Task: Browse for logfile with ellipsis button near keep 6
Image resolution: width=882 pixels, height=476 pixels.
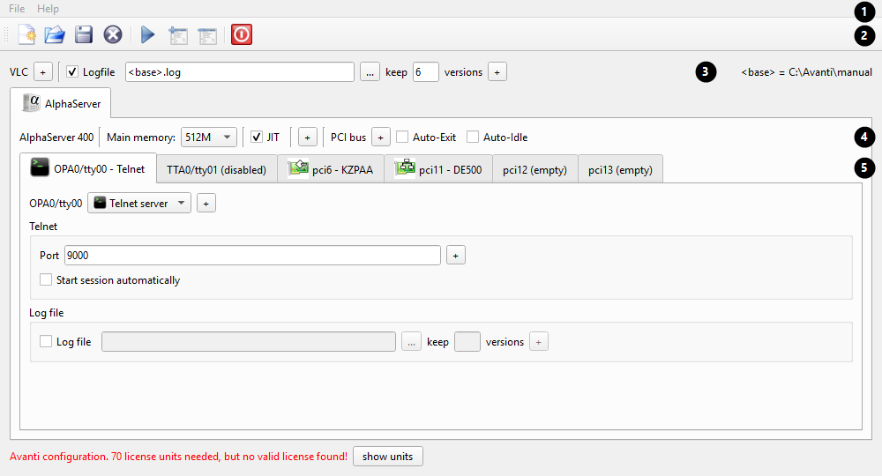Action: pyautogui.click(x=370, y=72)
